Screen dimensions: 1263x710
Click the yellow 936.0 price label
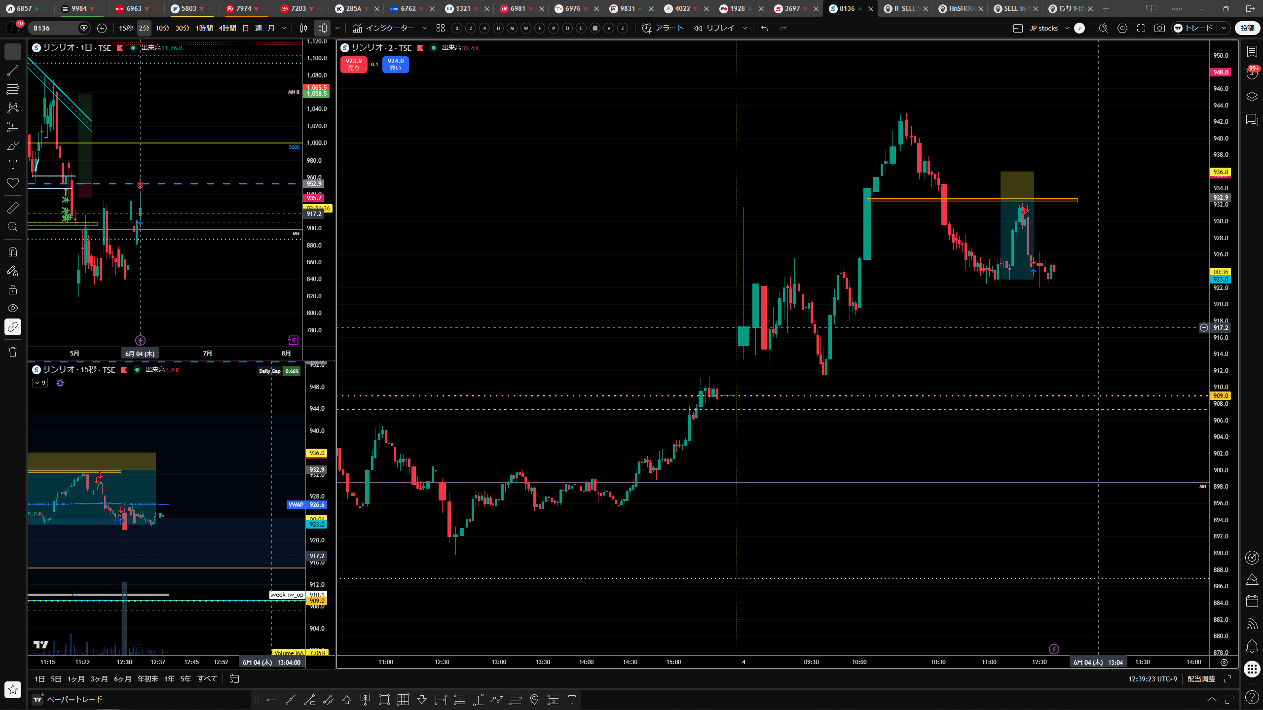[x=1221, y=172]
